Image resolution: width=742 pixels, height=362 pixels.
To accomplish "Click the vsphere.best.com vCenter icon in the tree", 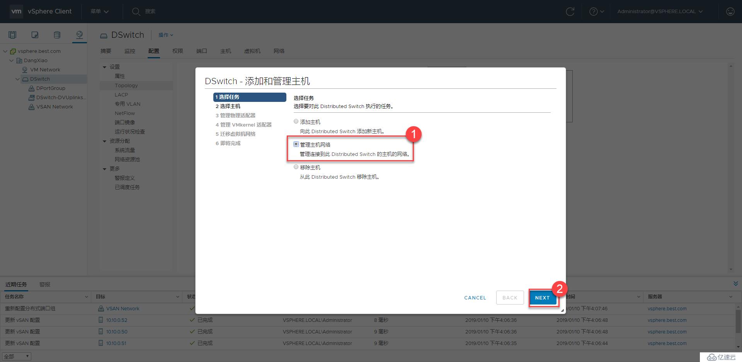I will [x=13, y=51].
